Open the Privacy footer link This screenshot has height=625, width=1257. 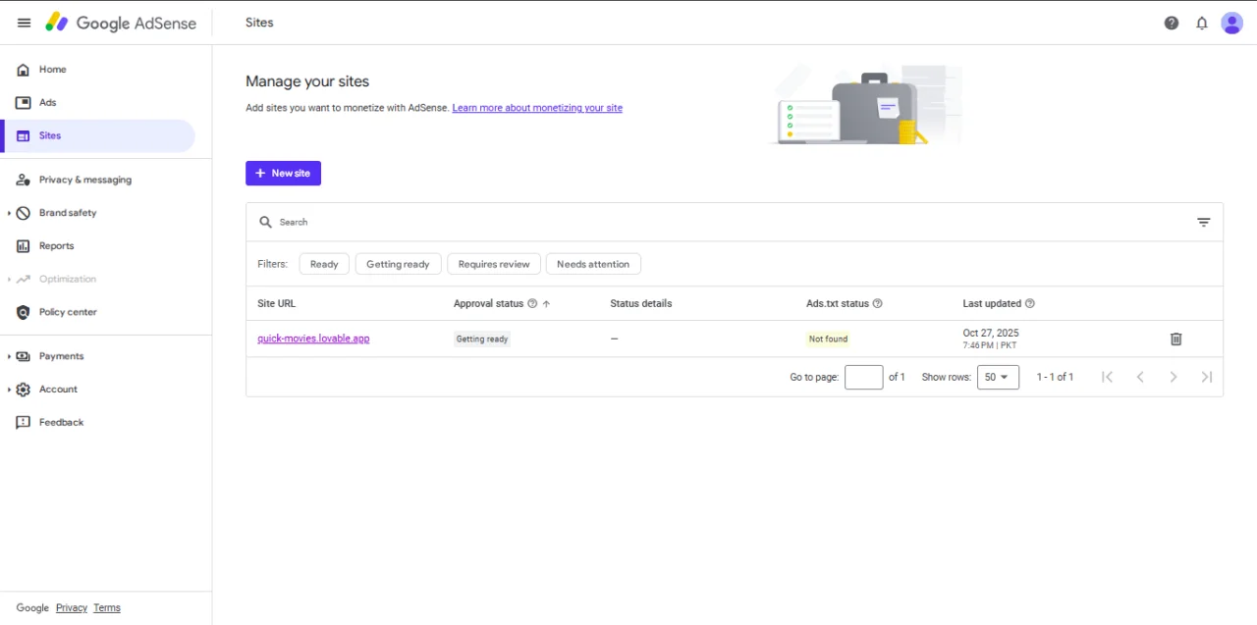72,608
